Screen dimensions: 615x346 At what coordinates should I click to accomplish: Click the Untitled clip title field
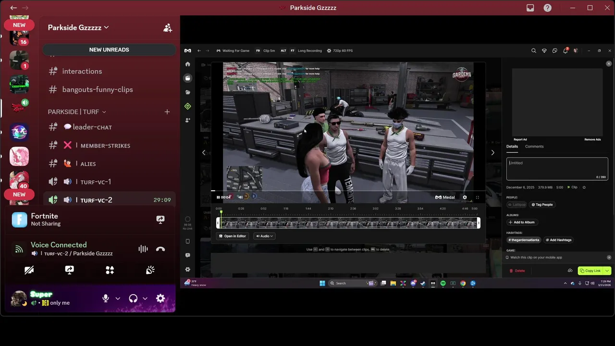tap(557, 169)
